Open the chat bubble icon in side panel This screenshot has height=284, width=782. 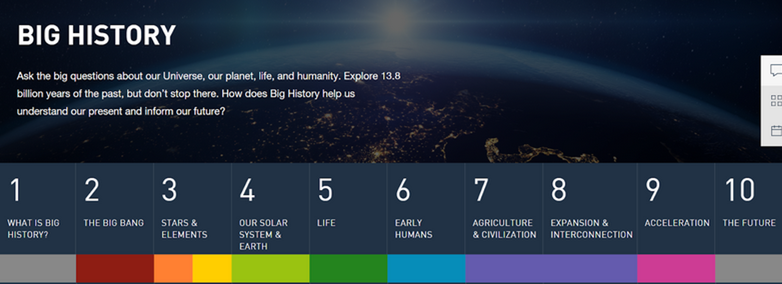(776, 70)
